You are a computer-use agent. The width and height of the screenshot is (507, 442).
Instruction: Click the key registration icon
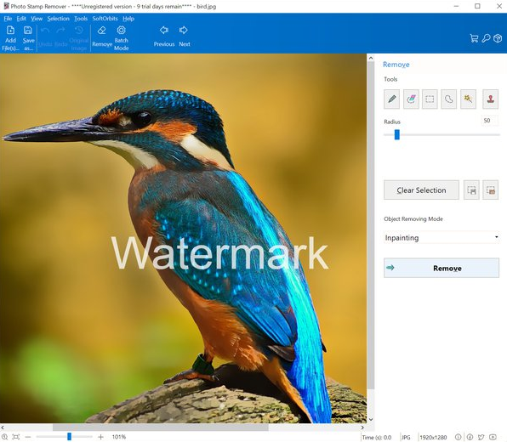coord(486,38)
